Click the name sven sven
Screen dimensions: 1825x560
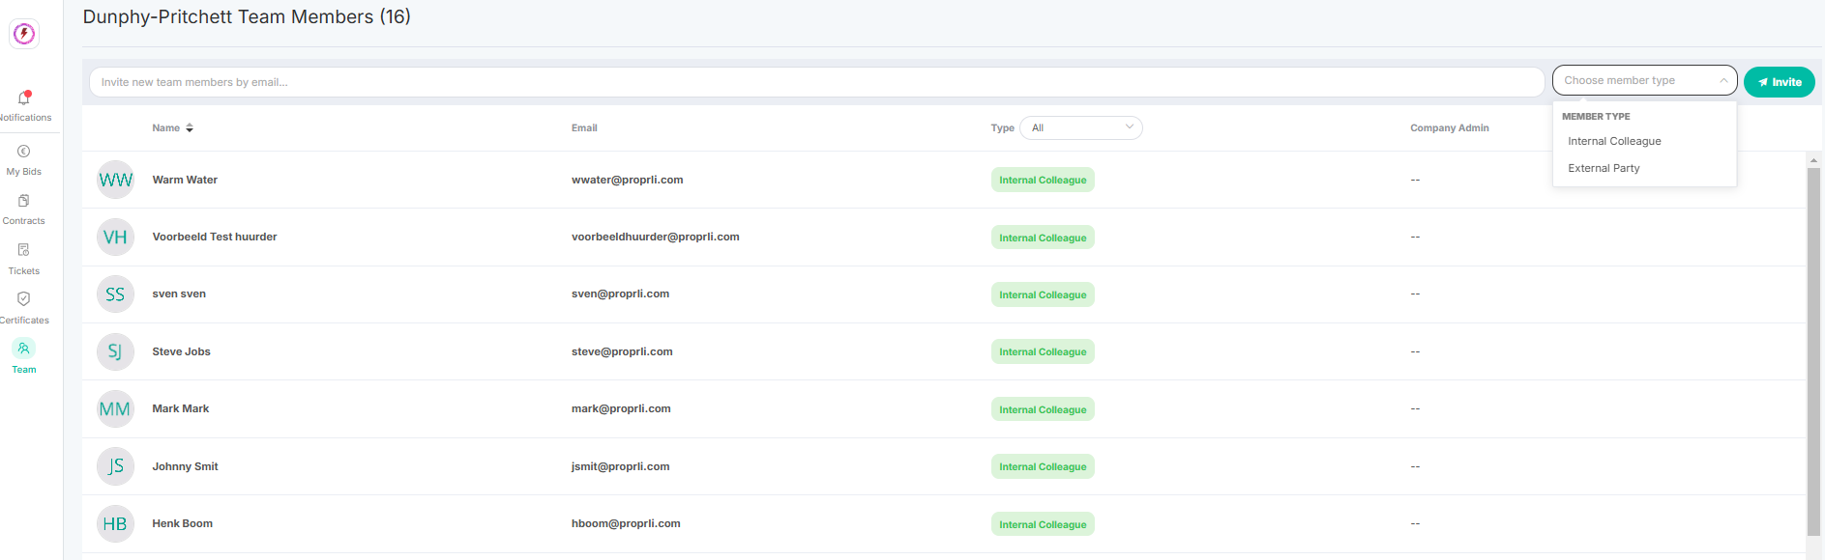click(179, 294)
